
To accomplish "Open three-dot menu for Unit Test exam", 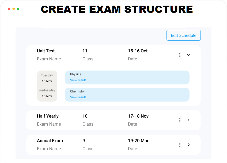I will tap(180, 55).
